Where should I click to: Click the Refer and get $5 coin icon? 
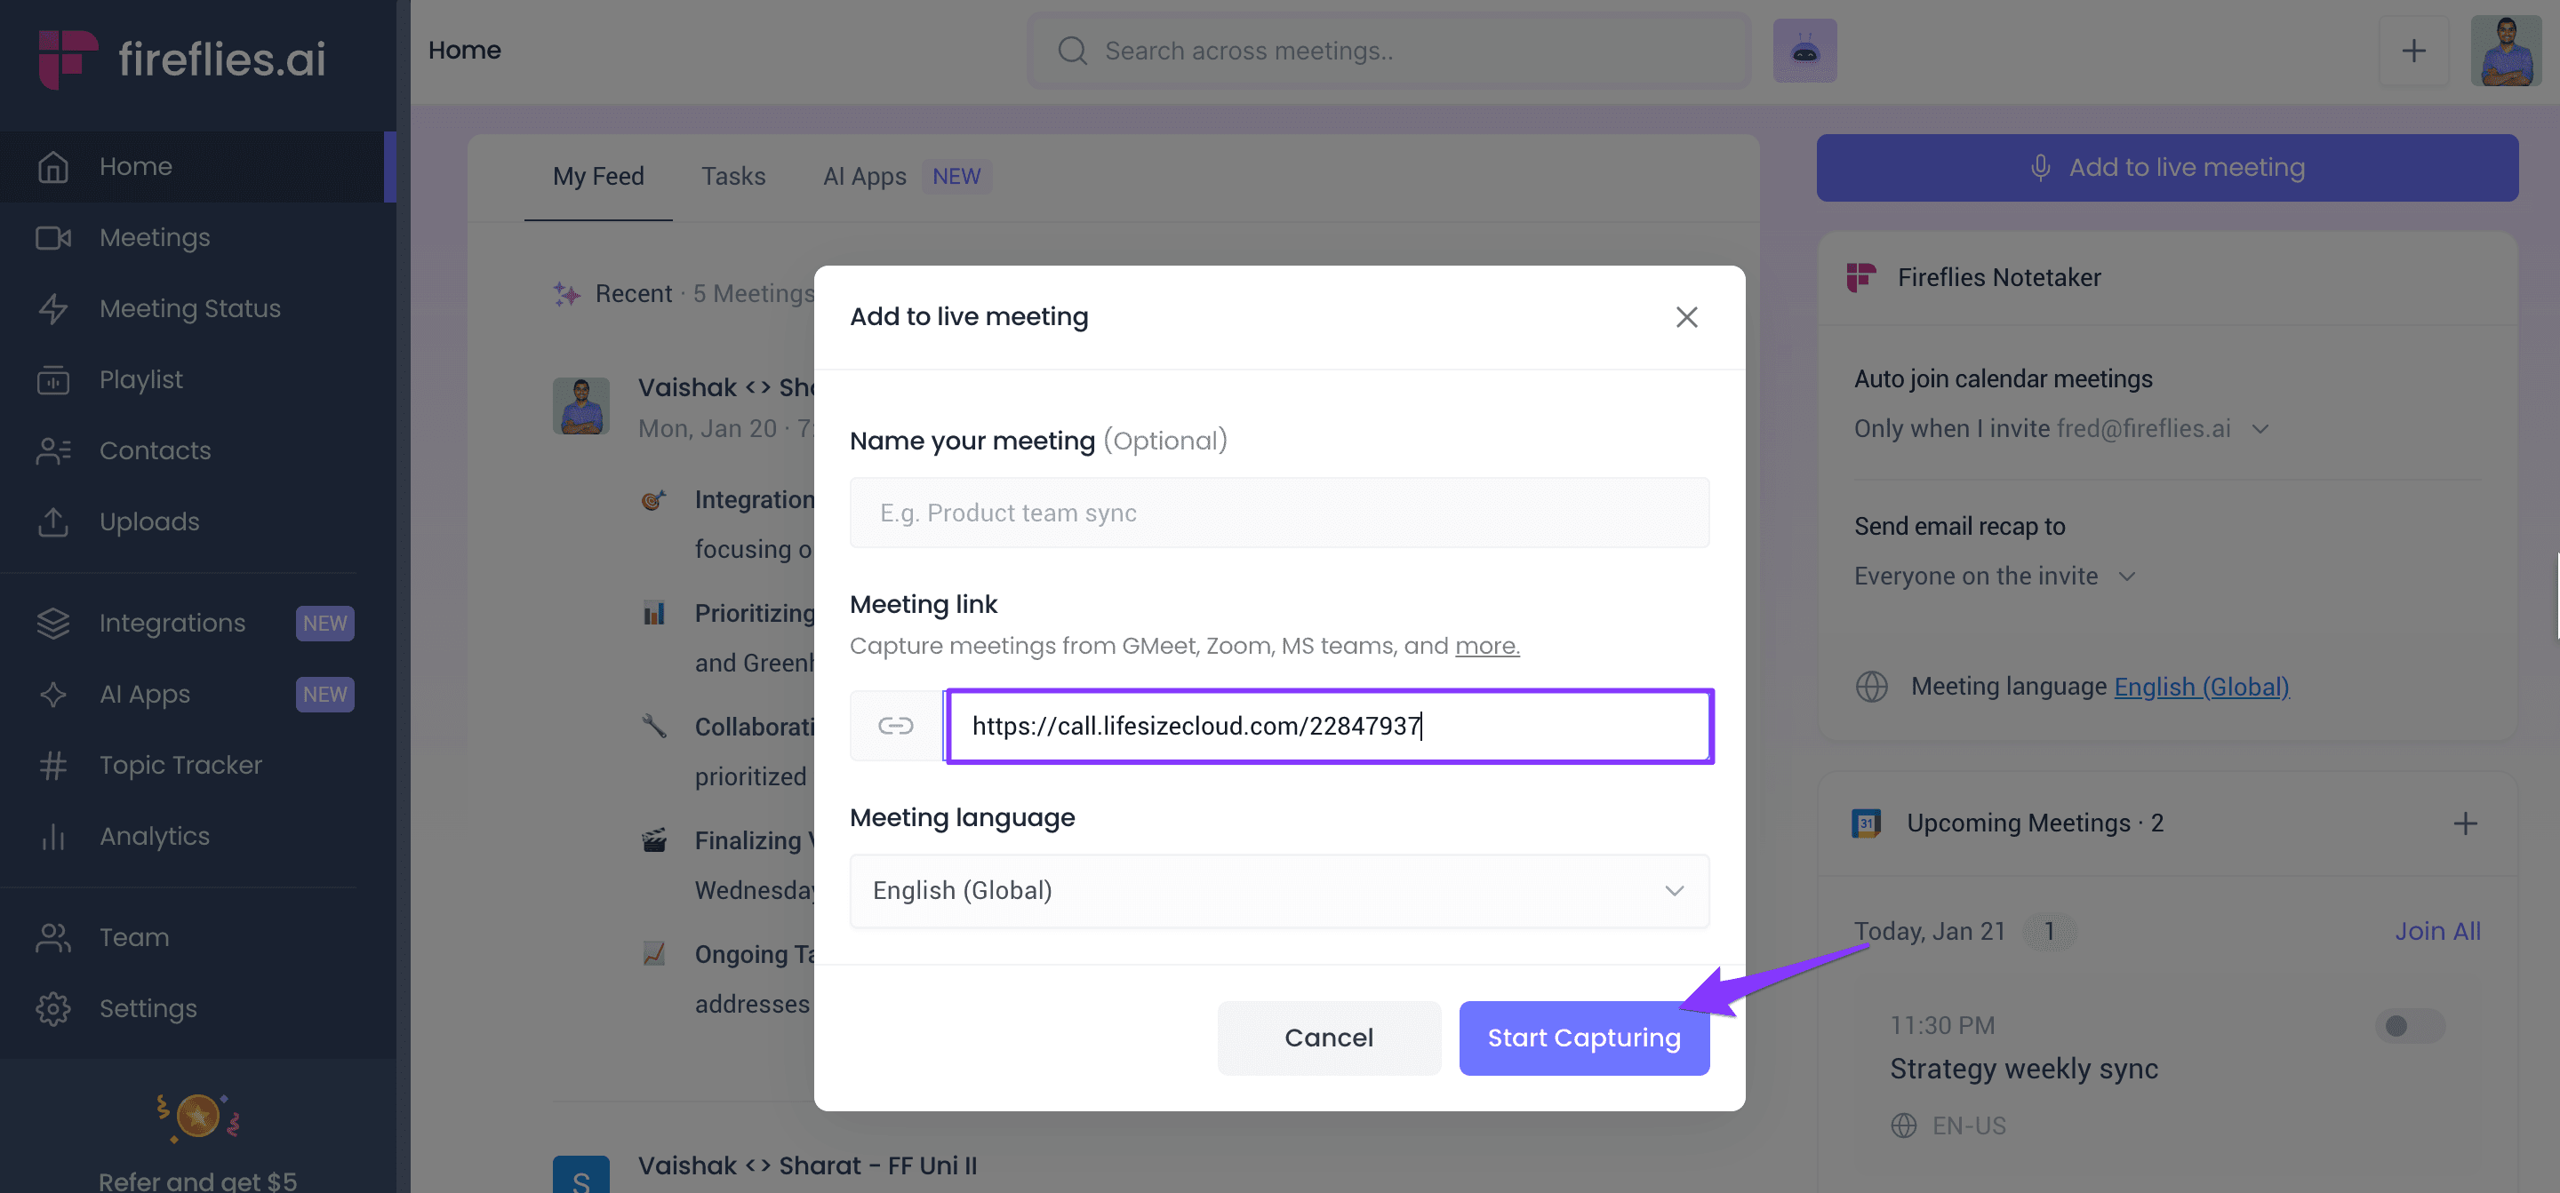click(197, 1117)
